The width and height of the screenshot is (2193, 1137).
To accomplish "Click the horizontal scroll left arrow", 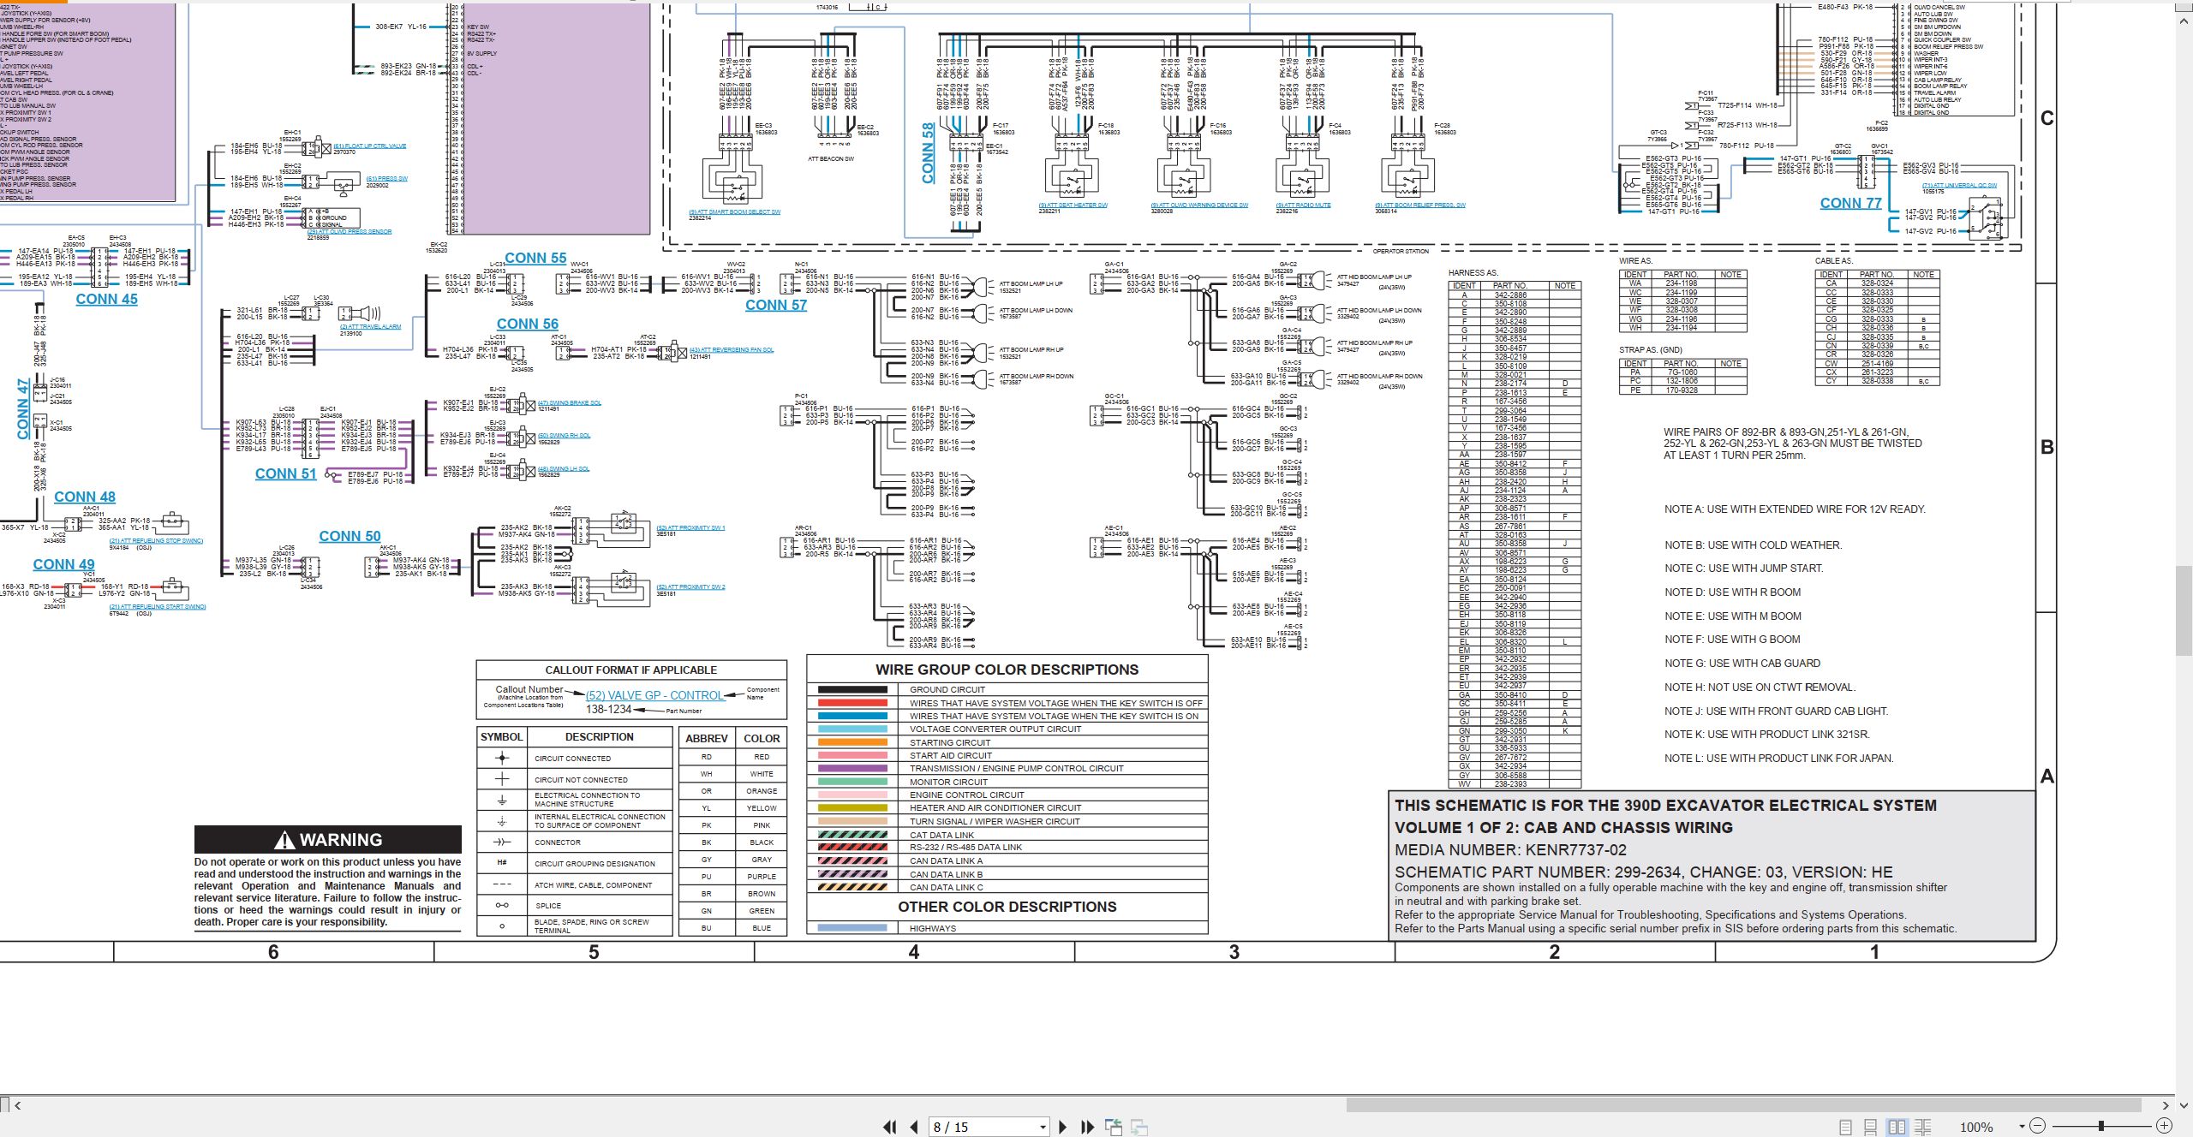I will [x=17, y=1105].
